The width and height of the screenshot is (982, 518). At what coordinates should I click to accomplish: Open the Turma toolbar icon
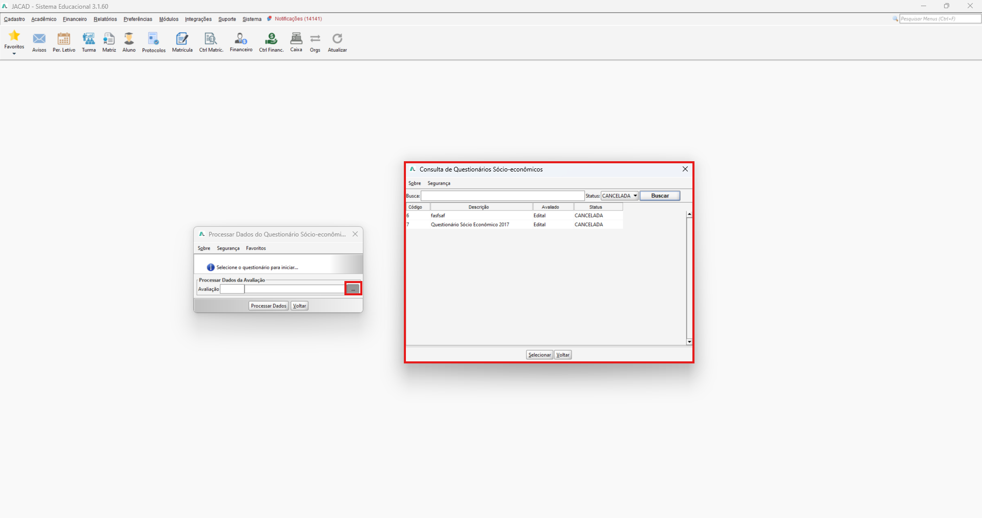pos(89,39)
